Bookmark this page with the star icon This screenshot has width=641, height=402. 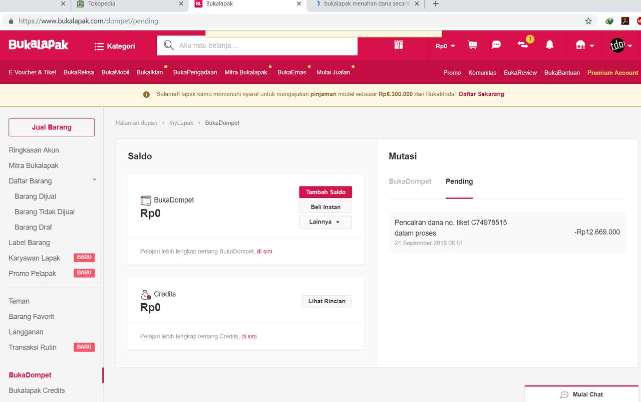pos(588,21)
